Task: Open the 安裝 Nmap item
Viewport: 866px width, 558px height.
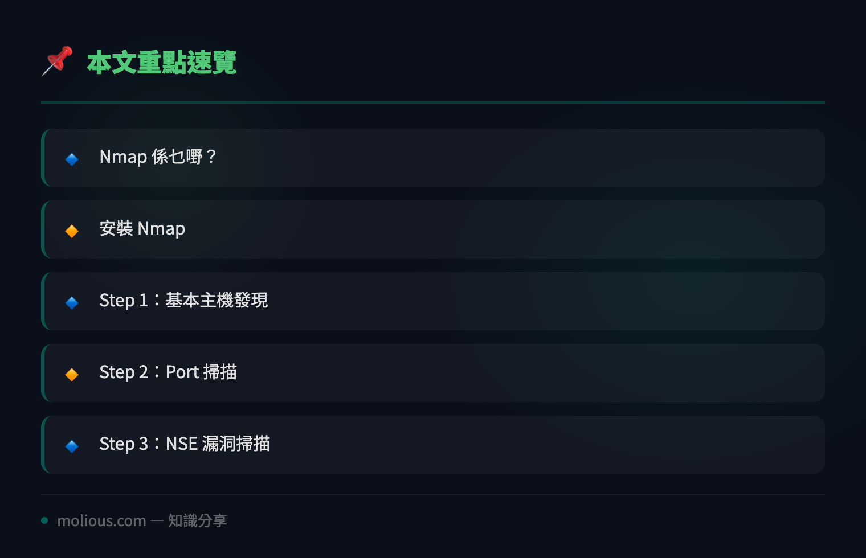Action: pyautogui.click(x=142, y=228)
